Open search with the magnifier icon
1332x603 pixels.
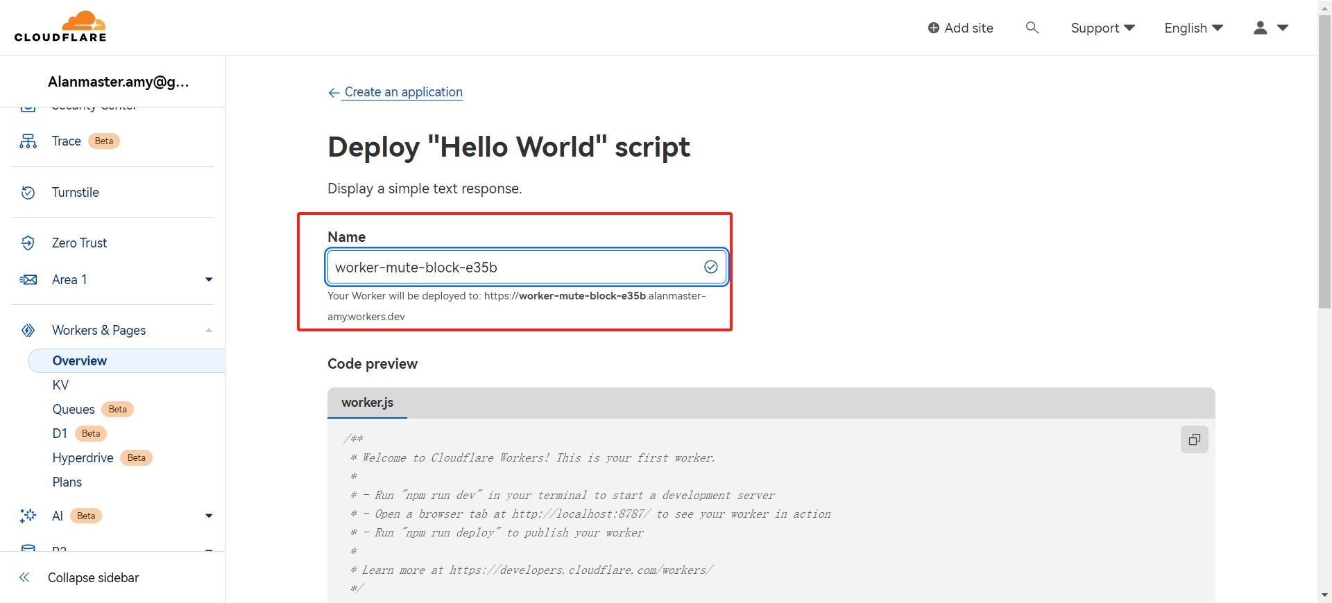click(x=1032, y=28)
